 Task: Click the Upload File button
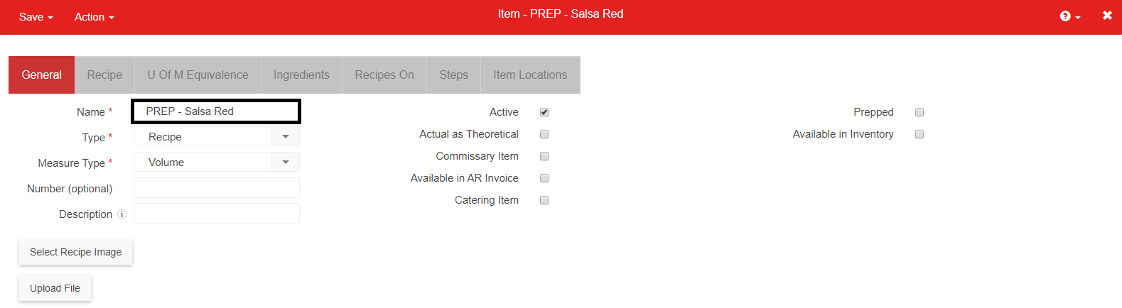pyautogui.click(x=55, y=288)
